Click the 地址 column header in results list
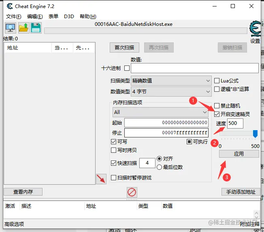The width and height of the screenshot is (264, 232). click(28, 48)
